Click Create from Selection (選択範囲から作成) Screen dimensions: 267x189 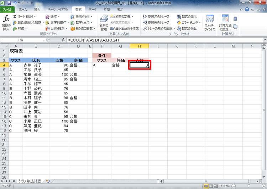tap(125, 28)
